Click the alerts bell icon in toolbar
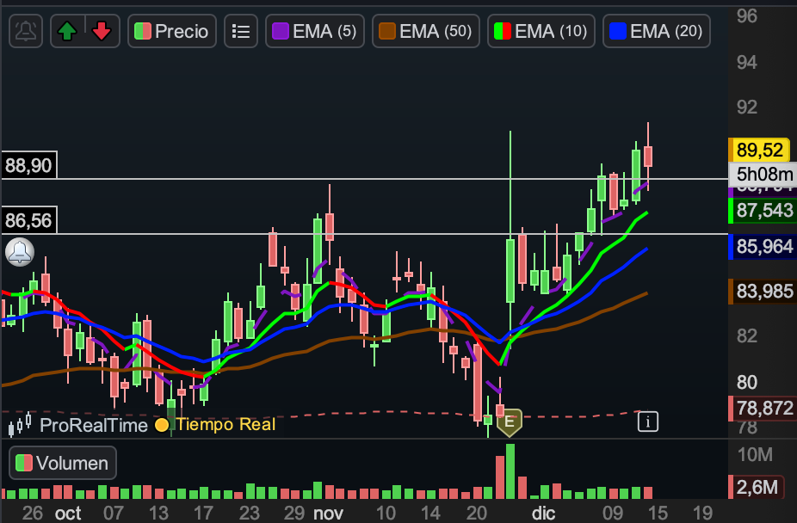This screenshot has width=797, height=523. coord(26,32)
